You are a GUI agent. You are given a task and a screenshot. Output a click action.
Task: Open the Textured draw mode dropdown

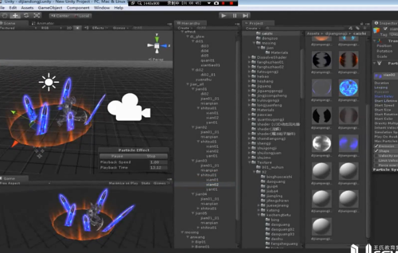point(18,28)
